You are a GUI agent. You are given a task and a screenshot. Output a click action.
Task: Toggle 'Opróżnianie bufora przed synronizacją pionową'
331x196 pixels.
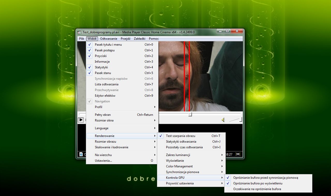[x=268, y=178]
